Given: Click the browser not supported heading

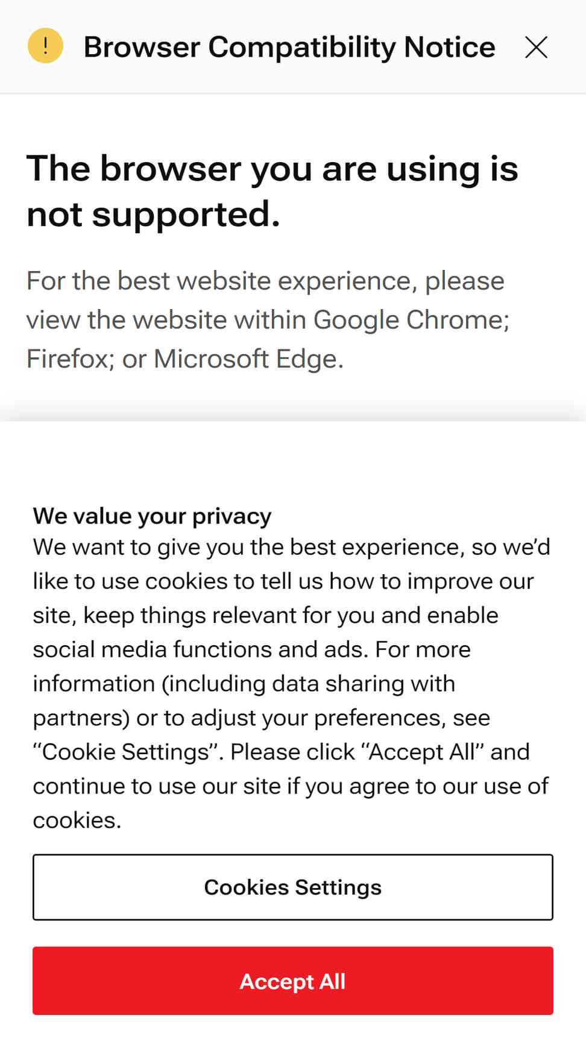Looking at the screenshot, I should 273,190.
